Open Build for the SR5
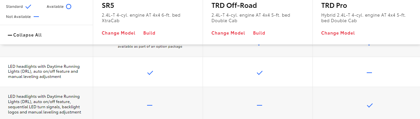Viewport: 420px width, 119px height. click(149, 33)
